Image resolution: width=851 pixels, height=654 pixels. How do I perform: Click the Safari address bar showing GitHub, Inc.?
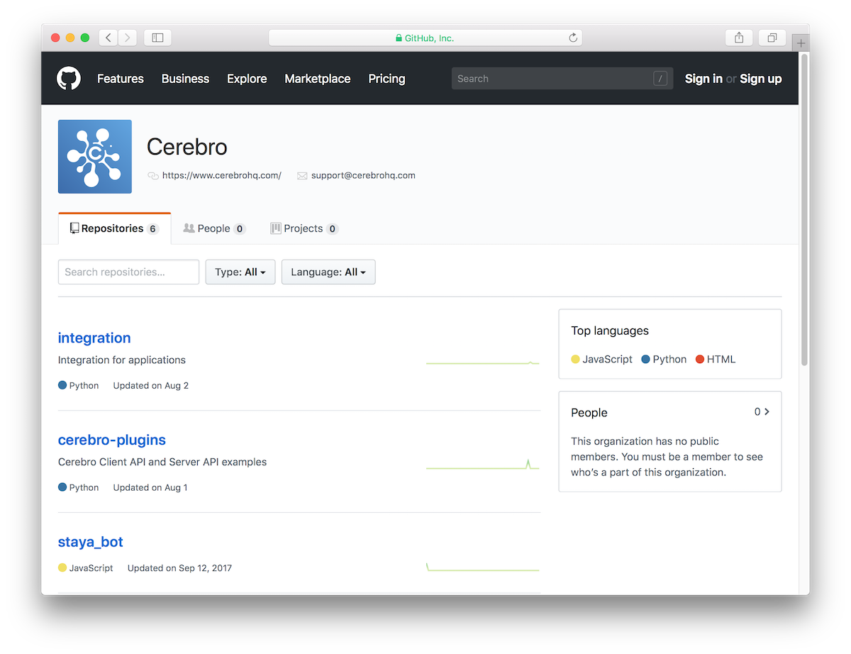click(x=425, y=38)
